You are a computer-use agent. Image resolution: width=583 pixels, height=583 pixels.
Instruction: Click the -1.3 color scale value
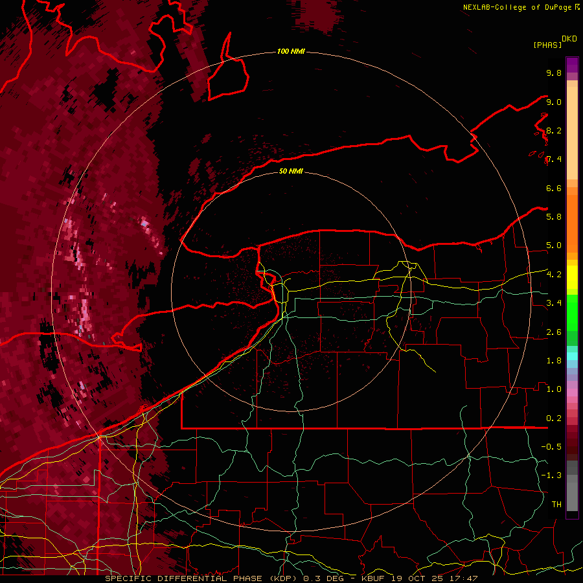point(551,475)
